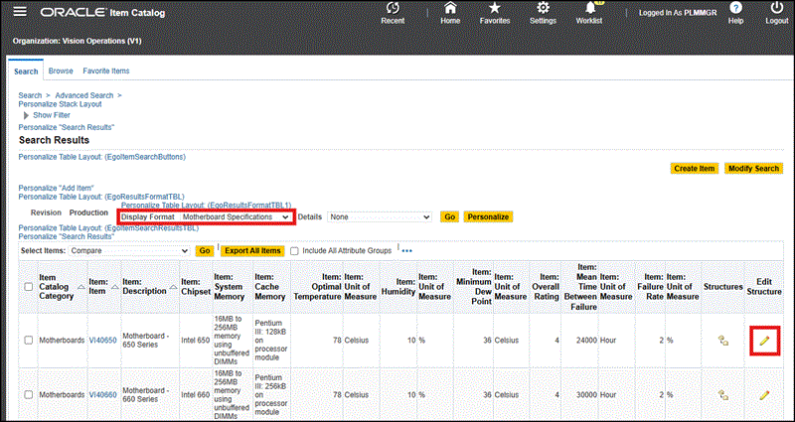
Task: Sort by Item Catalog Category arrow
Action: pos(81,287)
